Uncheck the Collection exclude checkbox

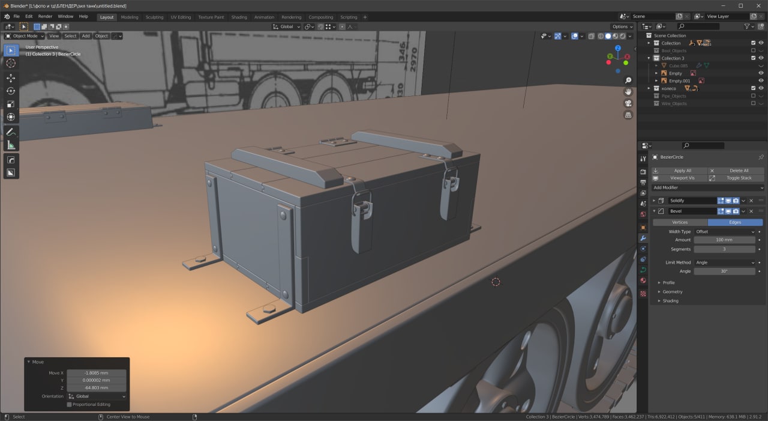click(754, 43)
